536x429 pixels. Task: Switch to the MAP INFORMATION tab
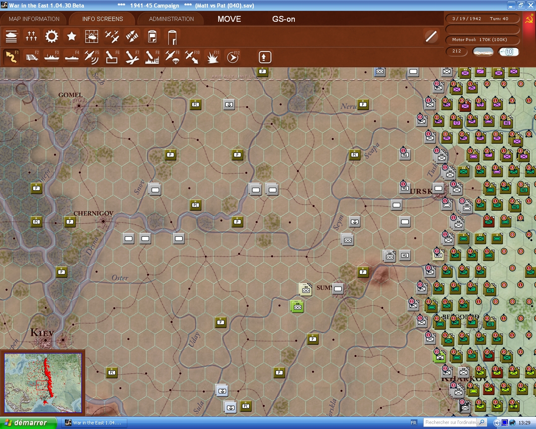(x=34, y=19)
